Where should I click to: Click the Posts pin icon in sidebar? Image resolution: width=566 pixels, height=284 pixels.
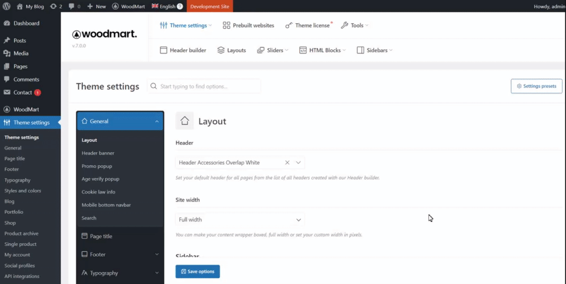click(x=7, y=40)
